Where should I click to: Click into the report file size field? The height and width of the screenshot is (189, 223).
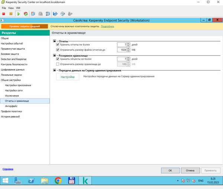122,50
